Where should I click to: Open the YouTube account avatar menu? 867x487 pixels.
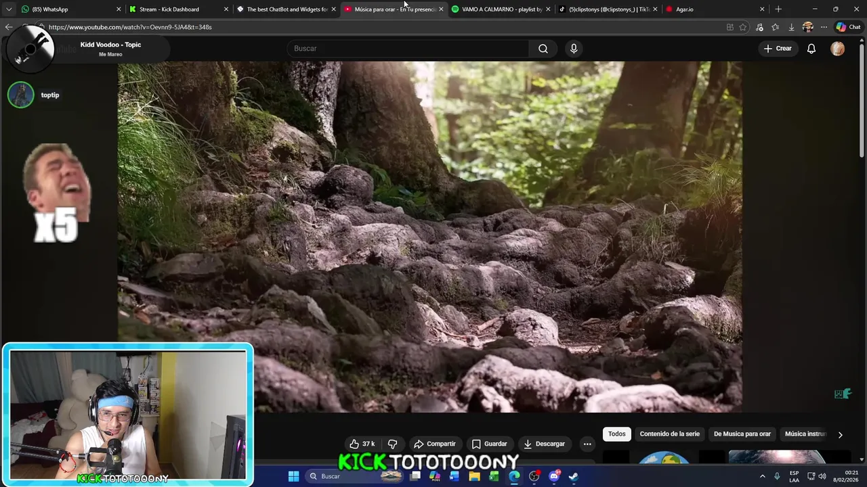(838, 49)
